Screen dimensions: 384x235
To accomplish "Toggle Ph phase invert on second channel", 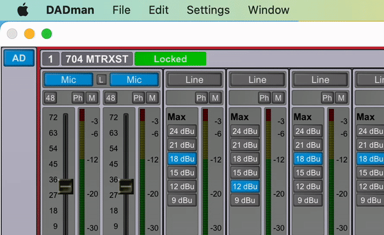I will (x=138, y=98).
